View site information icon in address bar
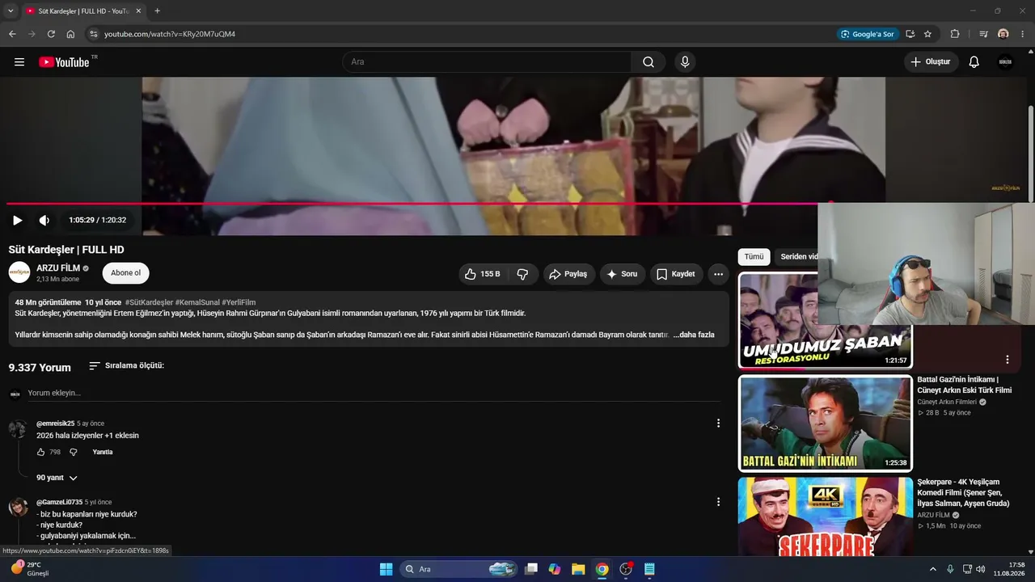 click(93, 34)
